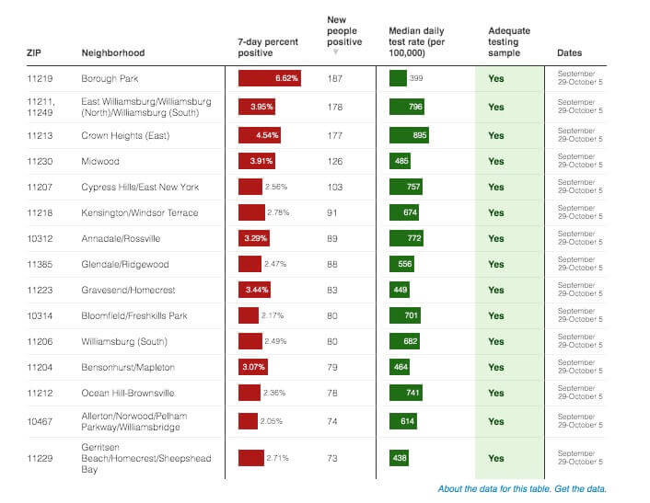
Task: Click the Get the data link
Action: click(580, 488)
